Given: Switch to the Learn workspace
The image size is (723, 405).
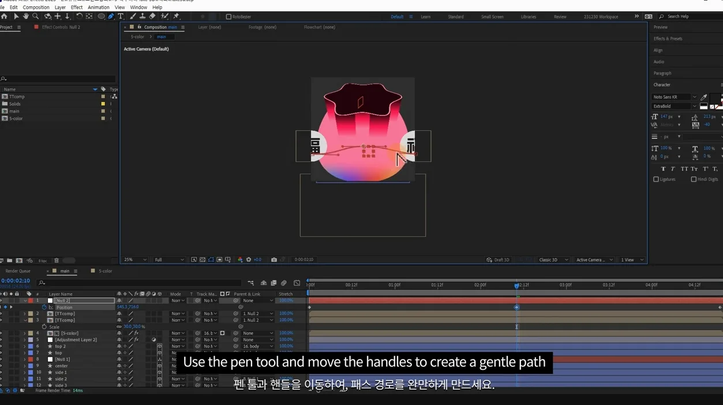Looking at the screenshot, I should (426, 17).
